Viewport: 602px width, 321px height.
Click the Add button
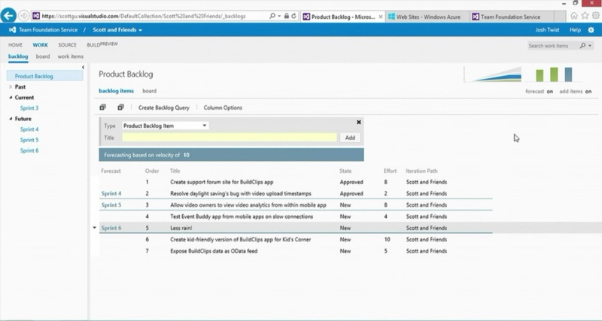350,138
